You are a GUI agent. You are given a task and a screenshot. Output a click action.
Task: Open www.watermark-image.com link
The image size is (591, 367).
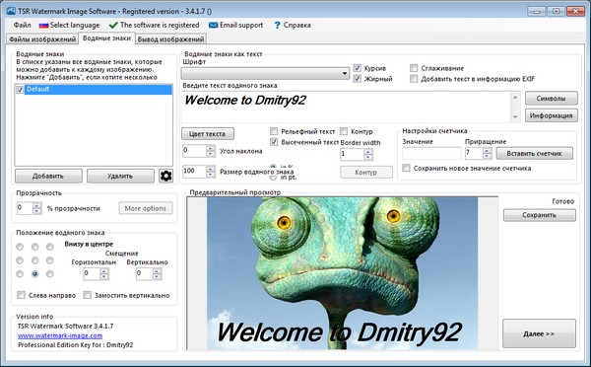[60, 335]
